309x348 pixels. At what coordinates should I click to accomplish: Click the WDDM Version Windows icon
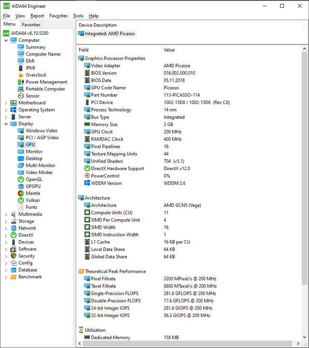tap(87, 183)
